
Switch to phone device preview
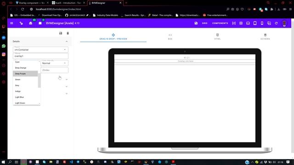(x=262, y=23)
